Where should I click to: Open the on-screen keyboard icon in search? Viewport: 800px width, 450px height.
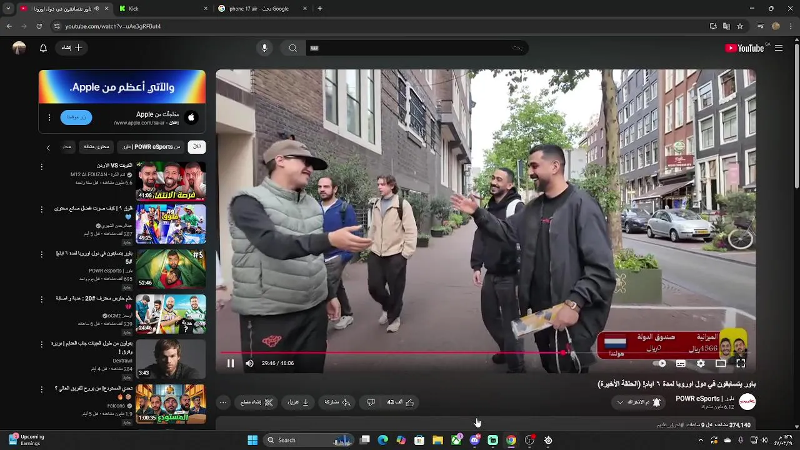pos(314,48)
